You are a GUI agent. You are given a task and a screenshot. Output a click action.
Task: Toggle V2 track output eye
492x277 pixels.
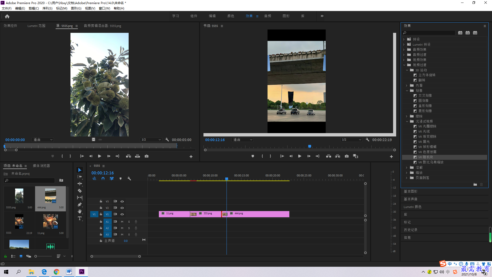tap(122, 208)
